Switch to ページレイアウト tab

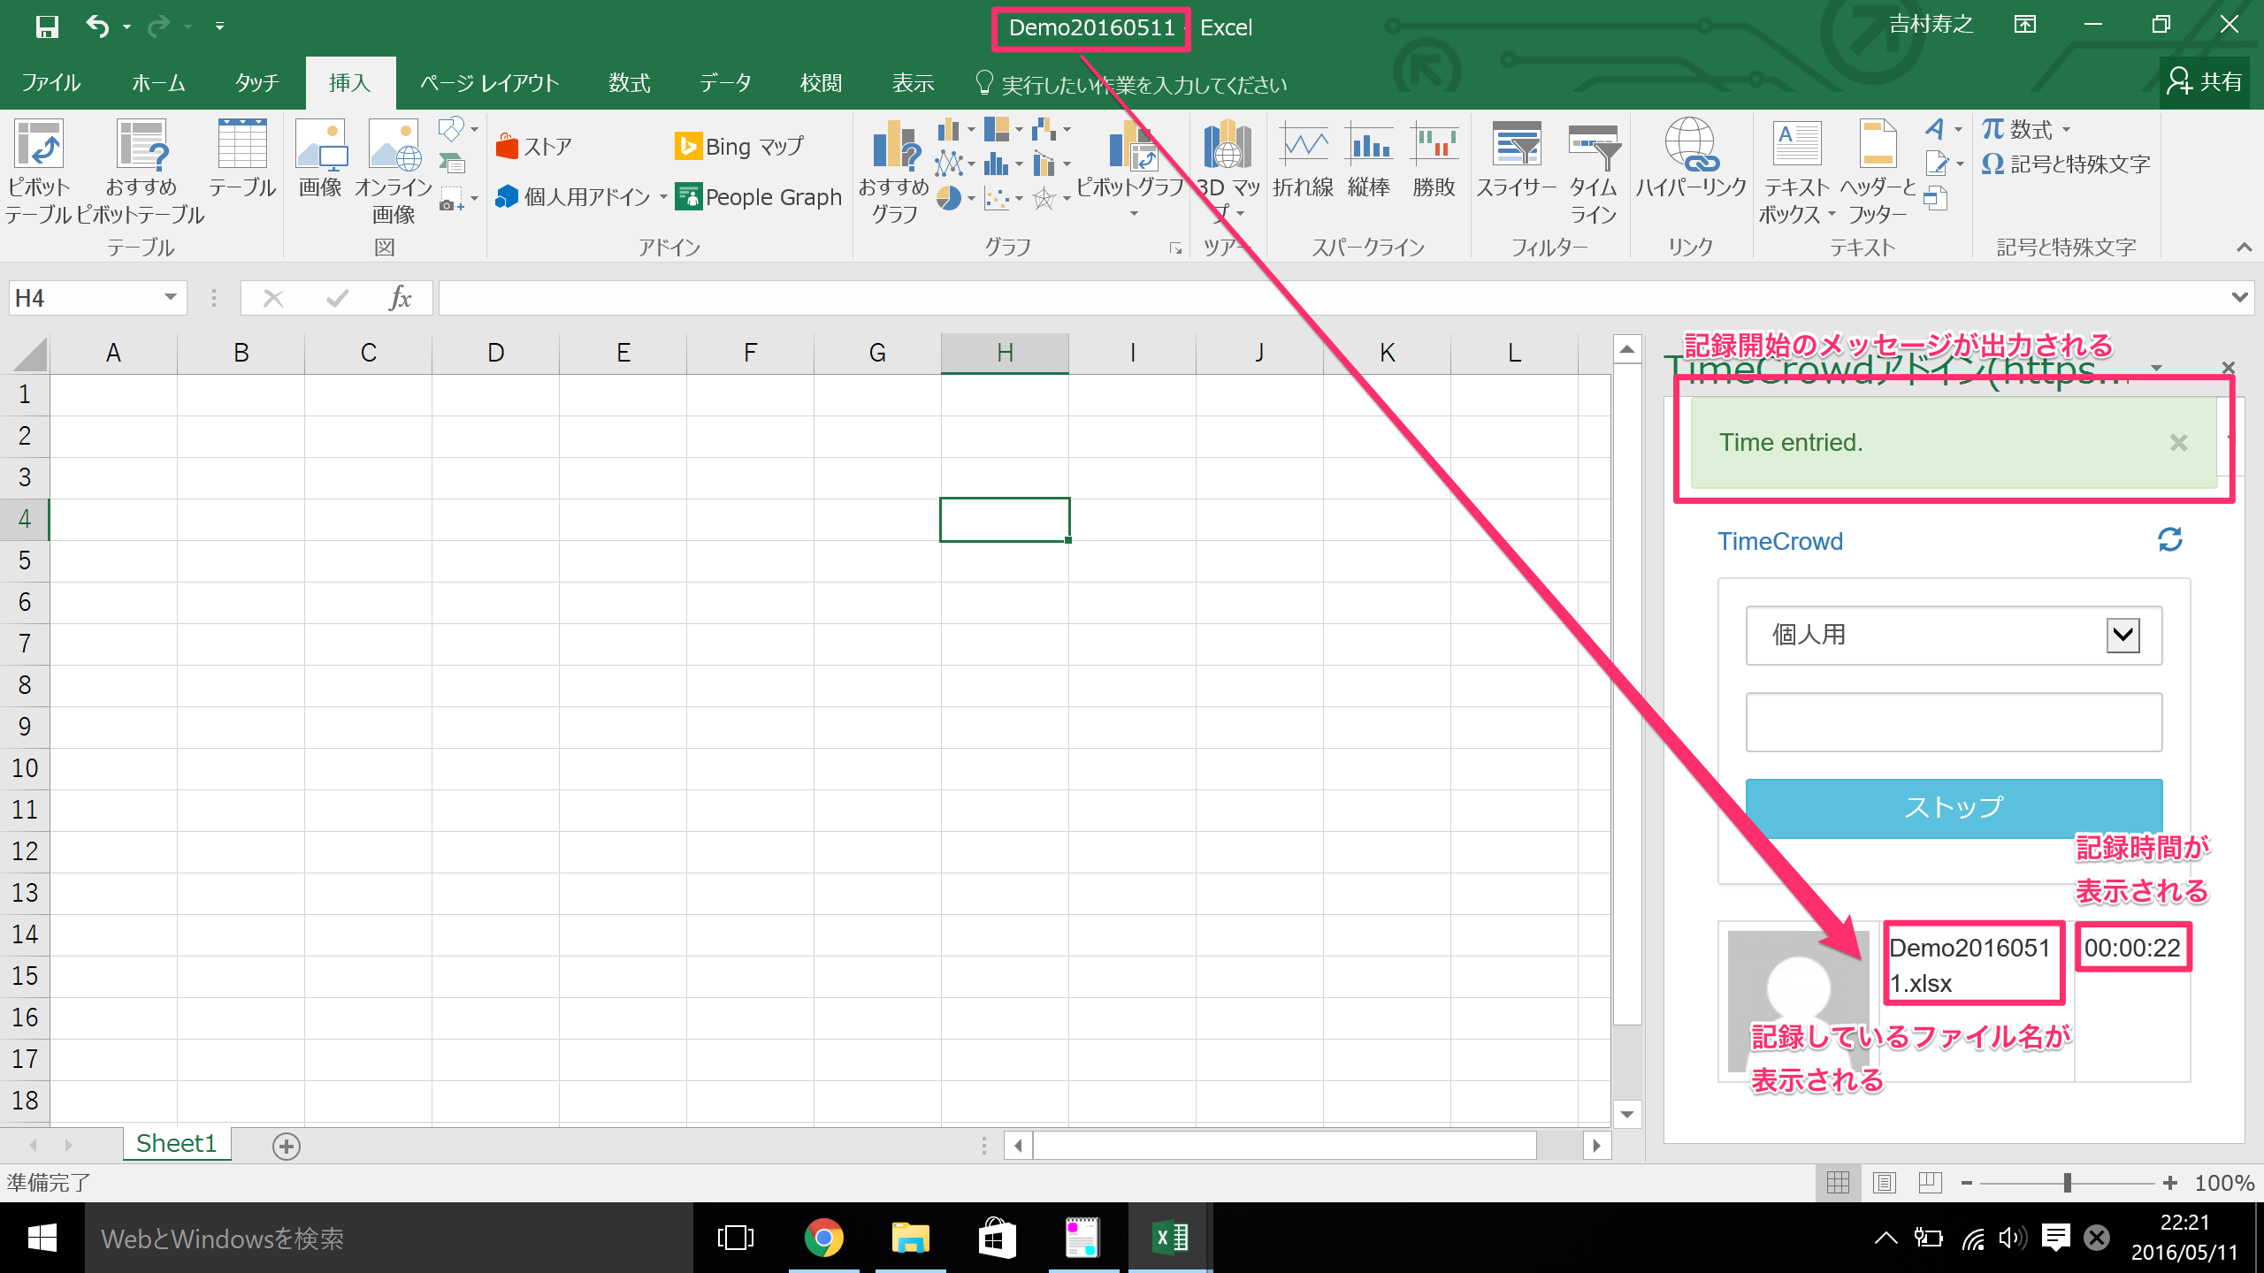pos(489,83)
